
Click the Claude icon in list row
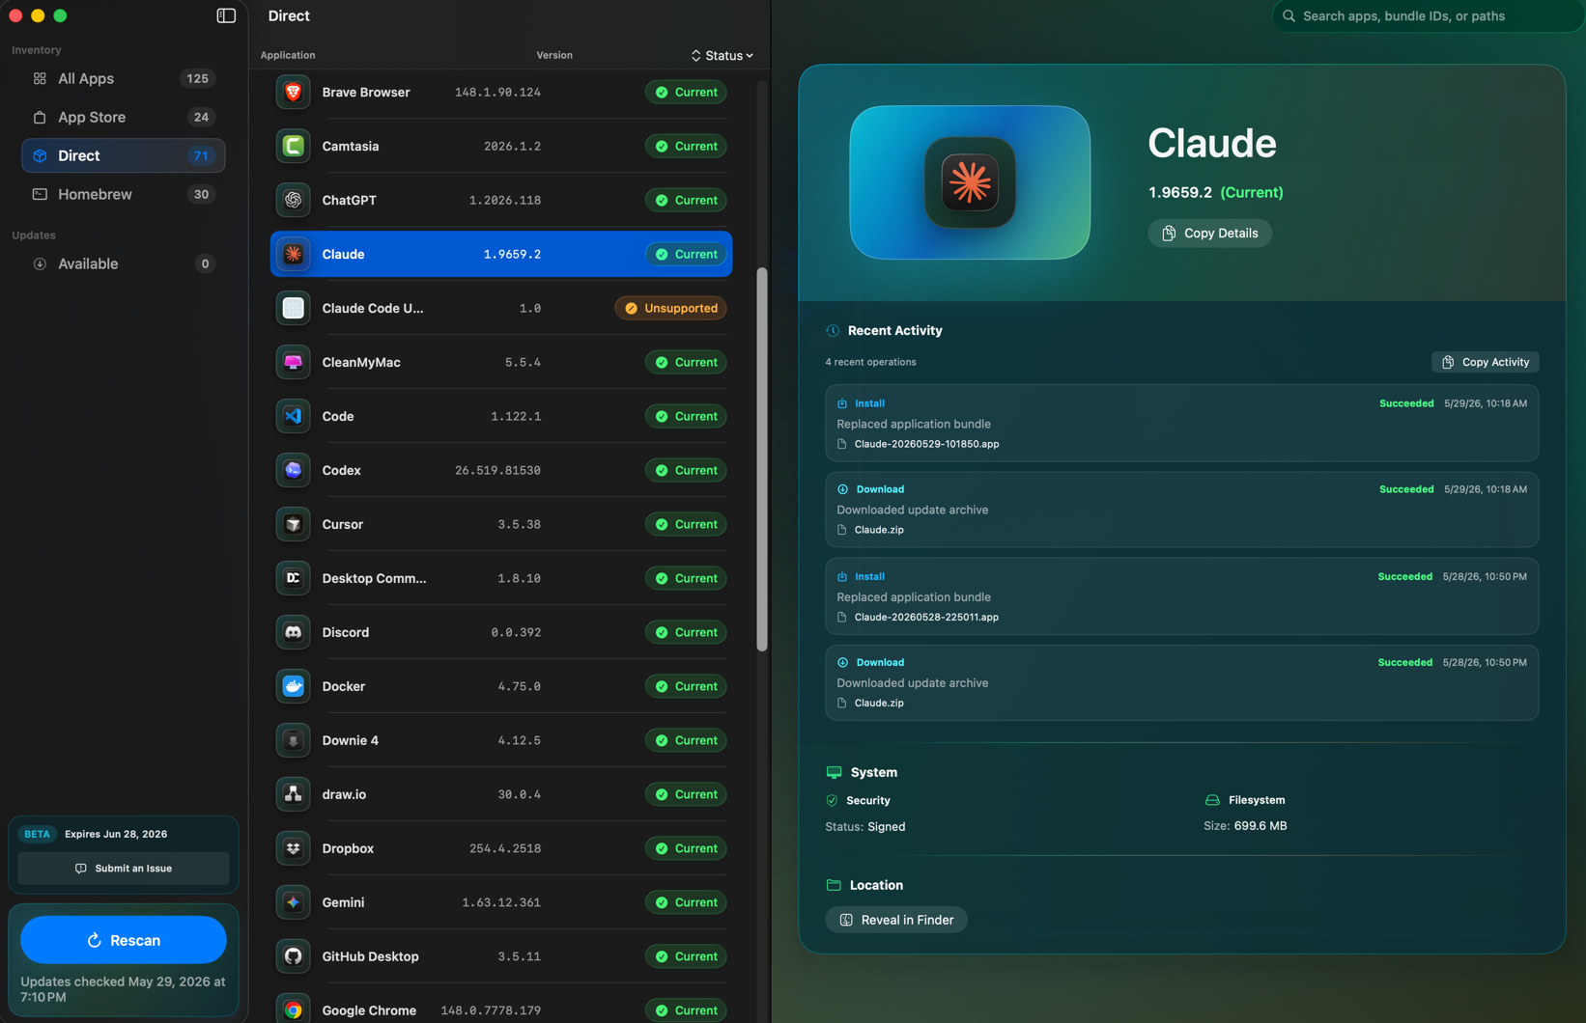point(294,254)
